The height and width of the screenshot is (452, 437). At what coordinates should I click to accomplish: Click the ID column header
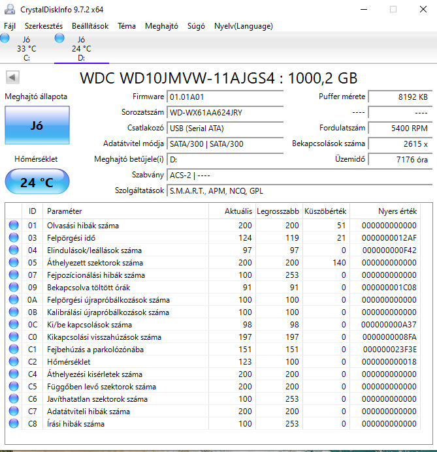(32, 211)
